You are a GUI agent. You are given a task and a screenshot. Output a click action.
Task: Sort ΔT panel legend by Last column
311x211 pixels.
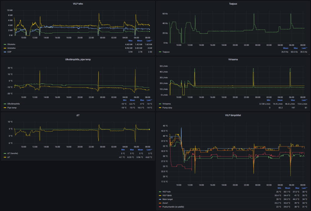[x=149, y=149]
